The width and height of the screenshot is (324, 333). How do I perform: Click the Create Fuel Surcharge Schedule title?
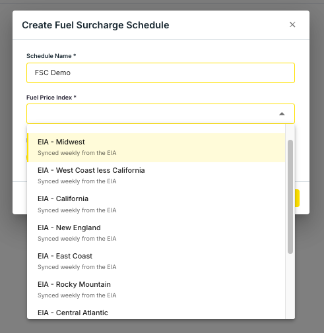[x=96, y=25]
